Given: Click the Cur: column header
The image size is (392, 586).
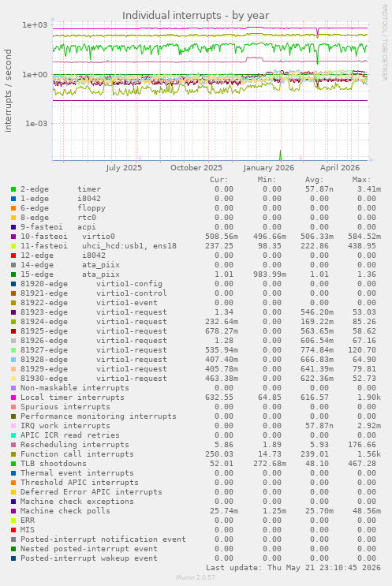Looking at the screenshot, I should click(219, 180).
